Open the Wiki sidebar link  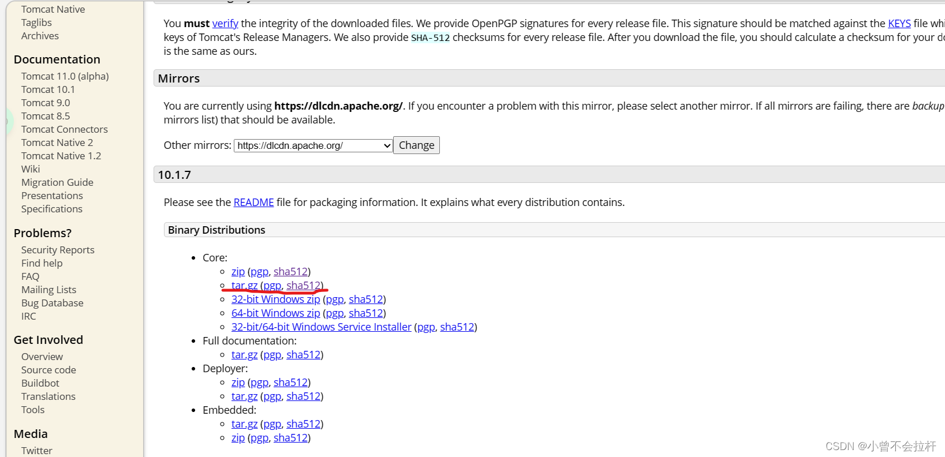pyautogui.click(x=31, y=169)
